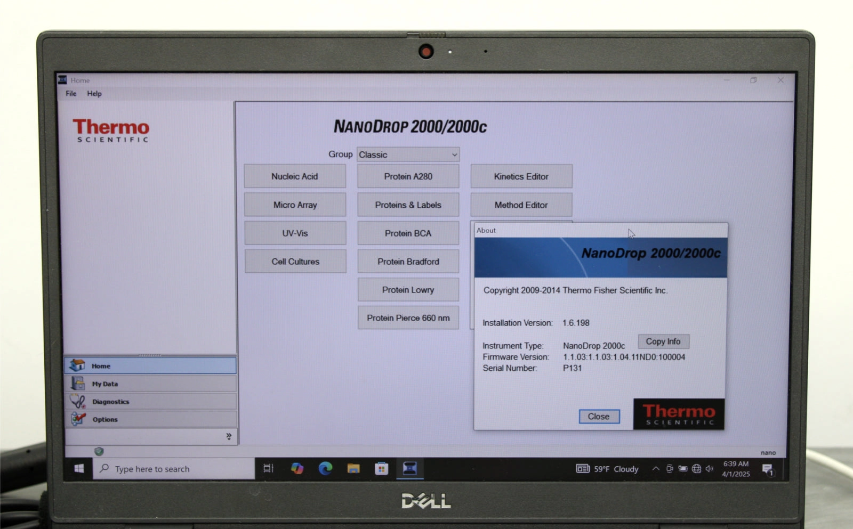Image resolution: width=853 pixels, height=529 pixels.
Task: Open the Protein Bradford method
Action: click(408, 262)
